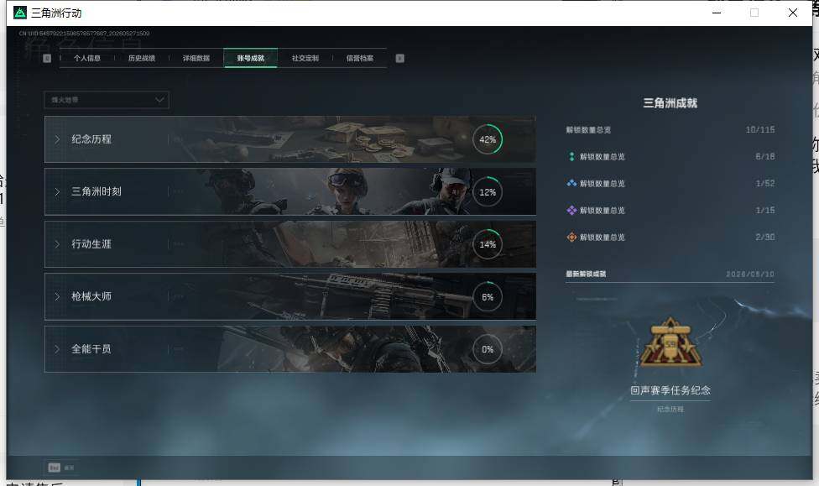
Task: Click the 最新解锁成就 label
Action: pos(586,274)
